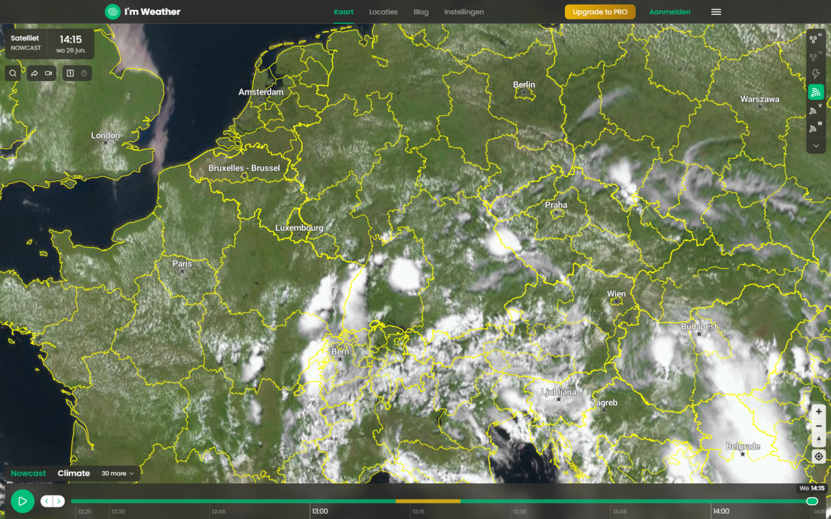Viewport: 831px width, 519px height.
Task: Click the share arrow icon
Action: click(x=34, y=73)
